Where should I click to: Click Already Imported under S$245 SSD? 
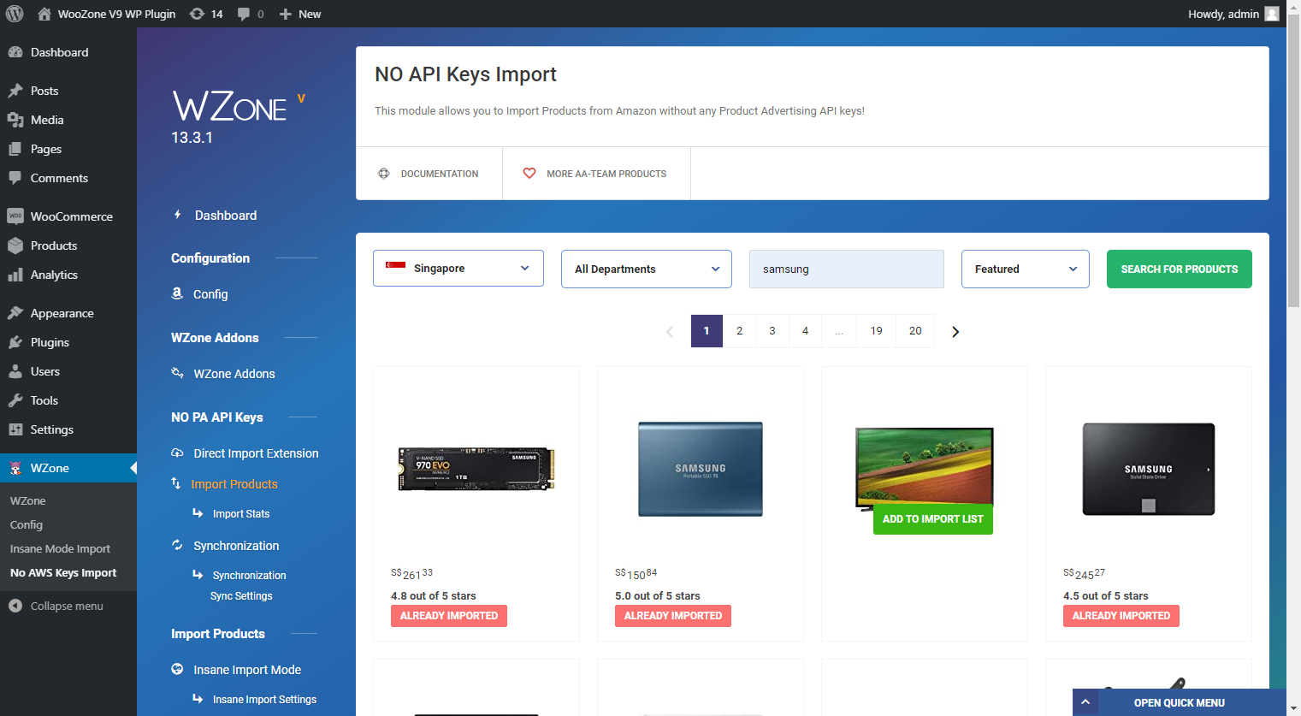1121,616
